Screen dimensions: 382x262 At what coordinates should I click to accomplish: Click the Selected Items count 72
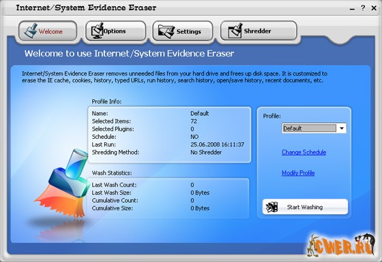coord(194,121)
